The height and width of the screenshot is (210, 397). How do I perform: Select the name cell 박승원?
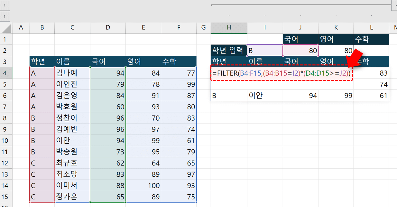pyautogui.click(x=72, y=152)
